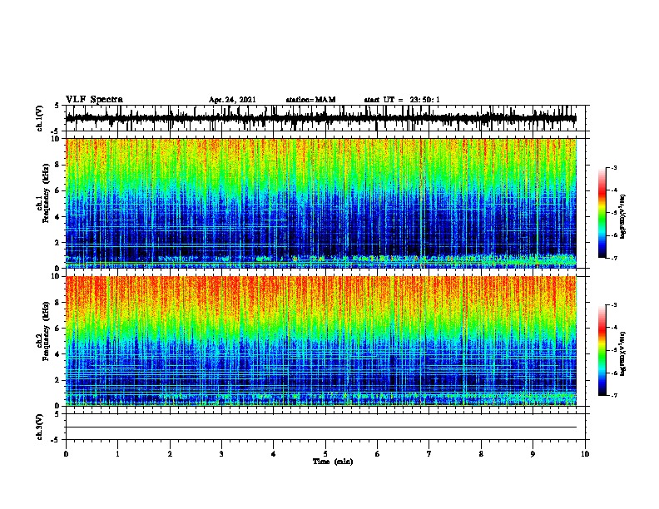Click the time axis tick label "0"
Image resolution: width=659 pixels, height=509 pixels.
(66, 454)
